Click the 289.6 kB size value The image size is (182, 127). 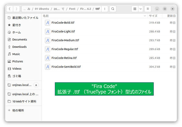coord(154,49)
